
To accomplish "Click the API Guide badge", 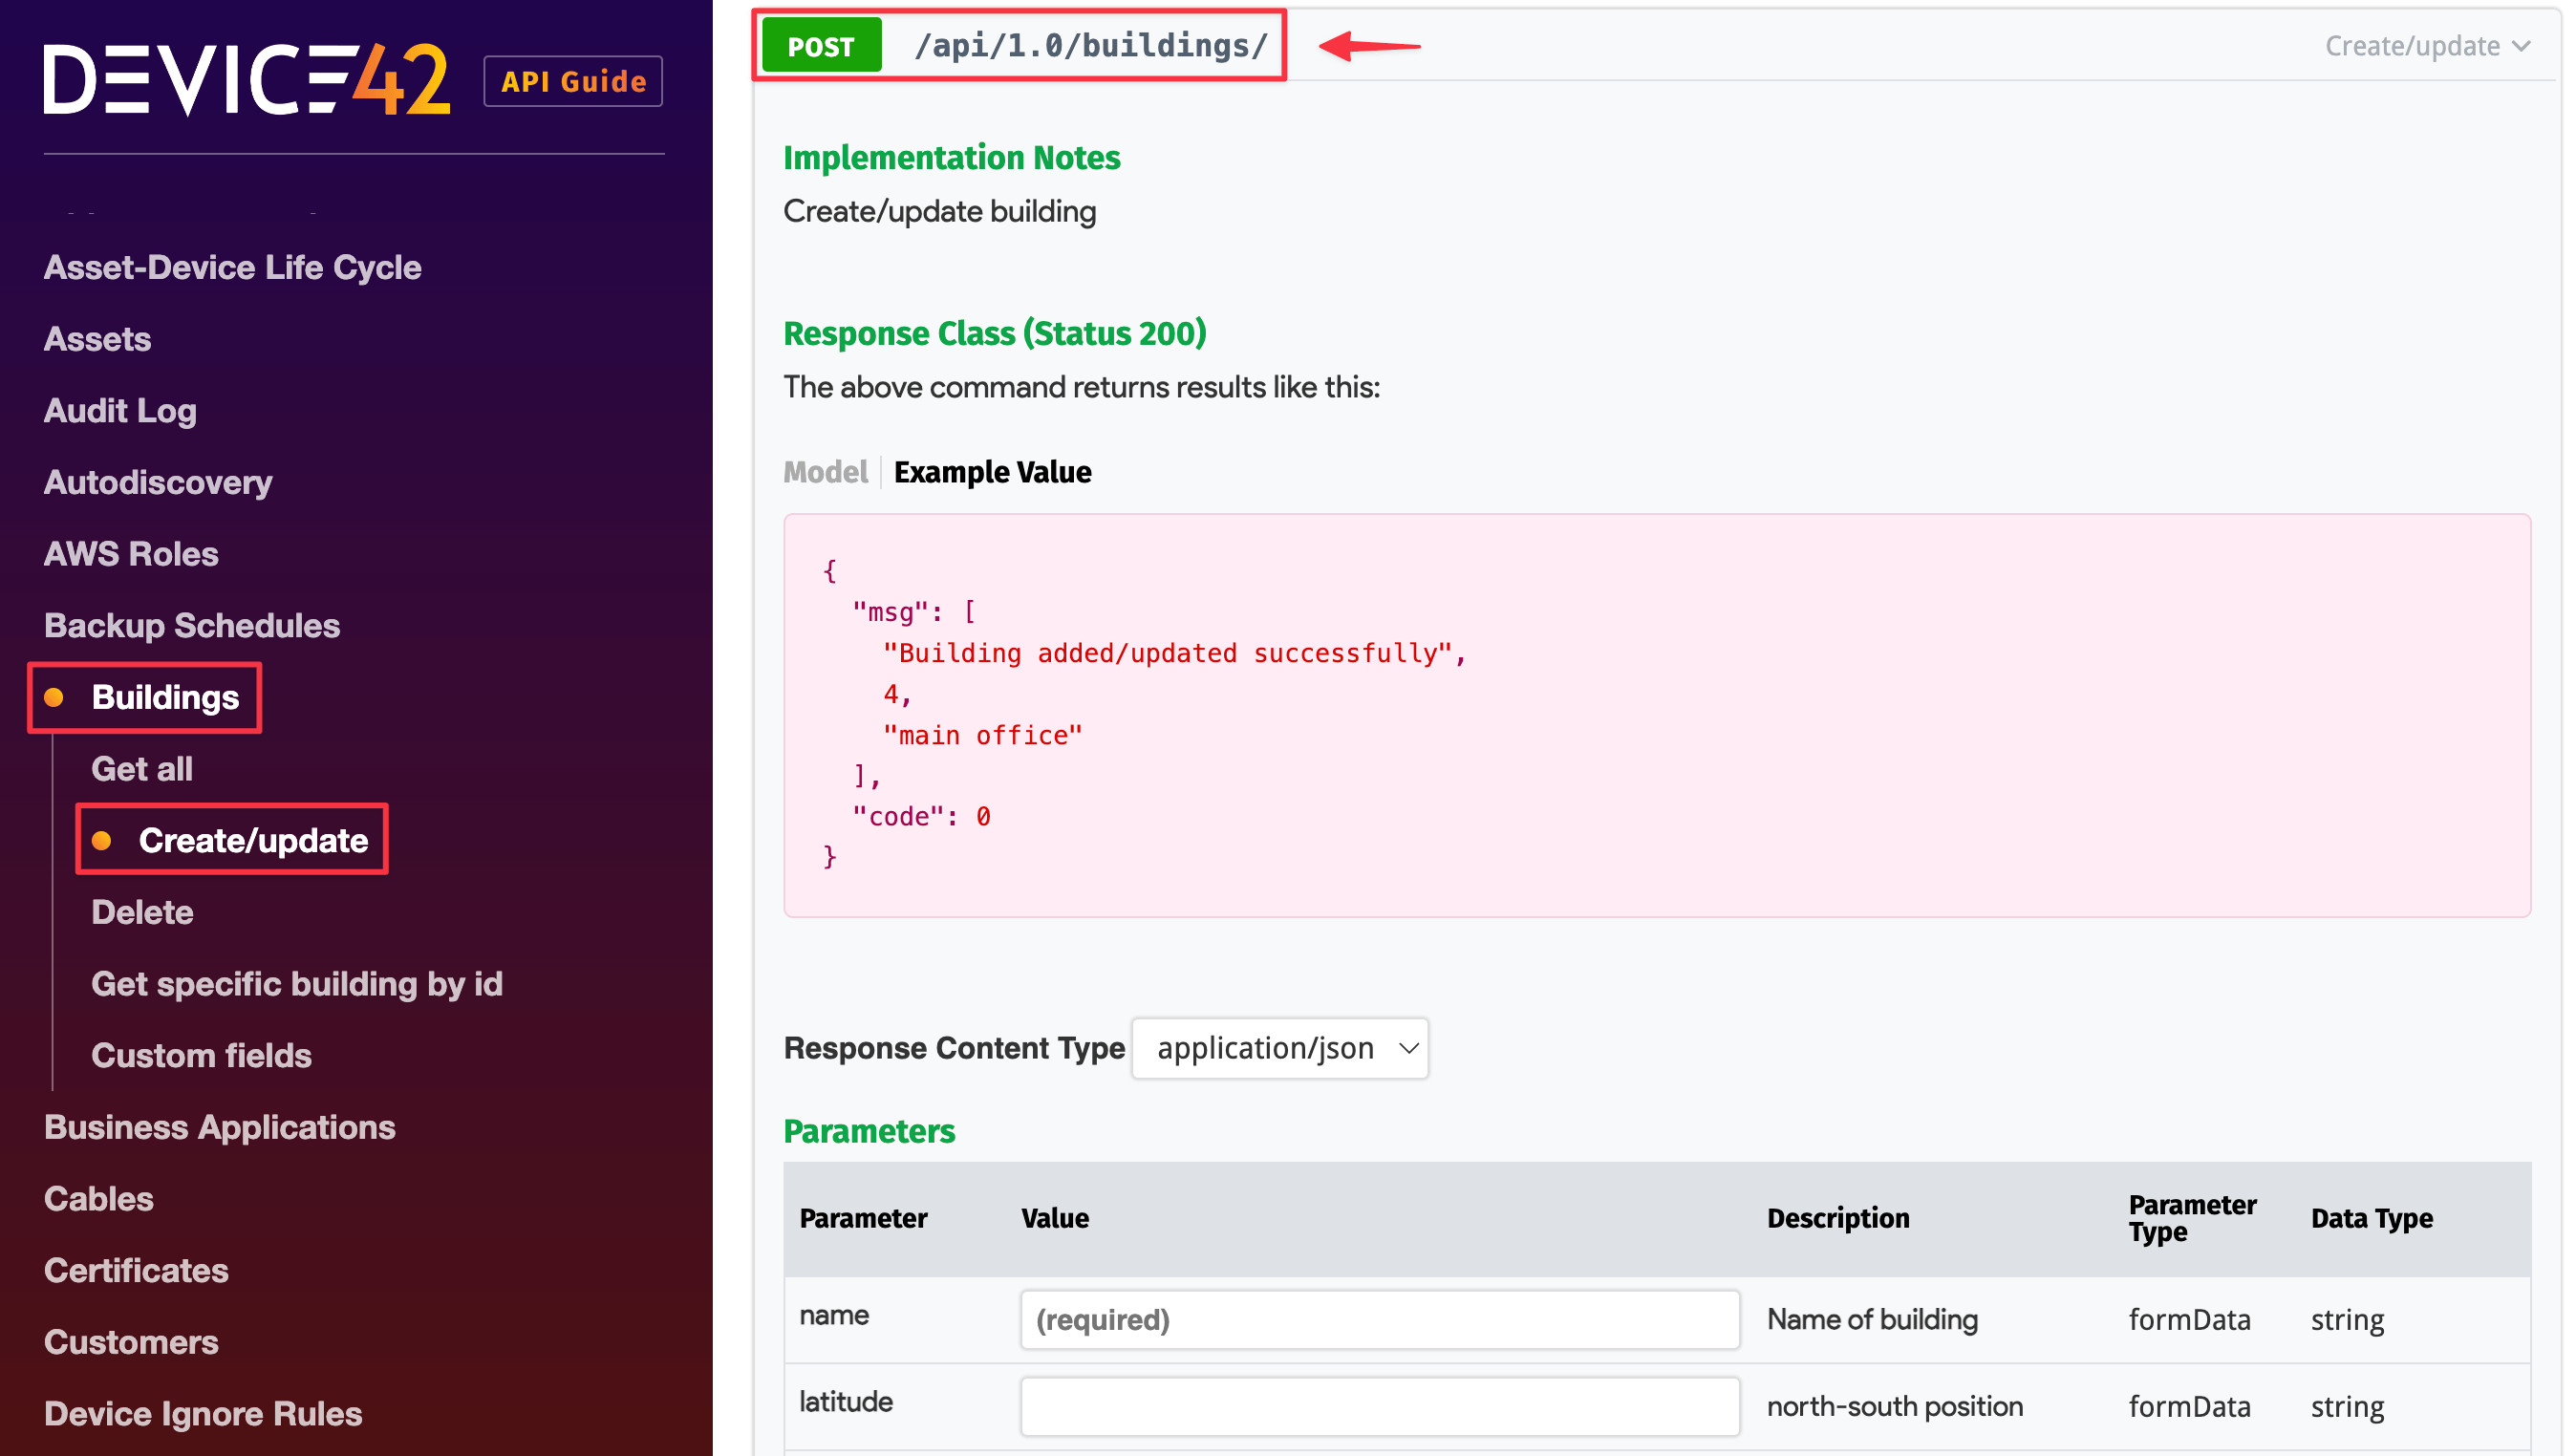I will (573, 81).
